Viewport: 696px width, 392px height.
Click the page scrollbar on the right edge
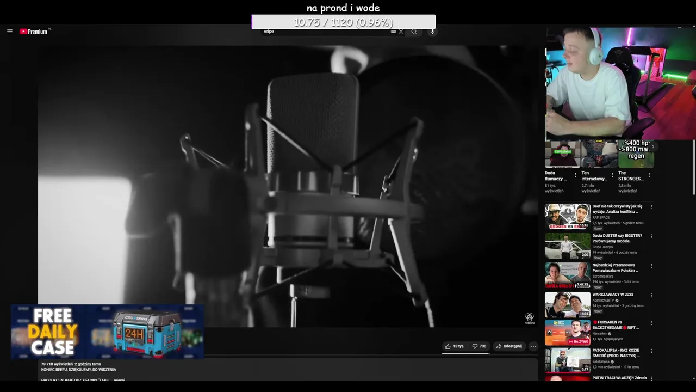pos(693,166)
